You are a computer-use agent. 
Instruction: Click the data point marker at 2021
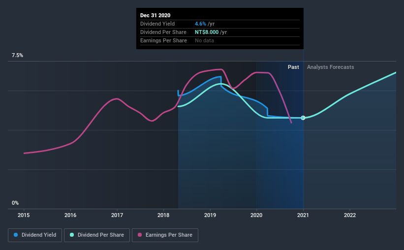(303, 118)
